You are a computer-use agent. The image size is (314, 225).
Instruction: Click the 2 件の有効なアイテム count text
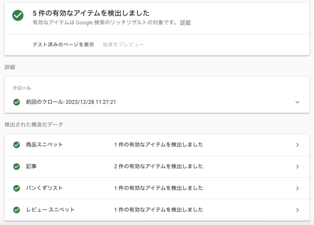click(x=159, y=166)
